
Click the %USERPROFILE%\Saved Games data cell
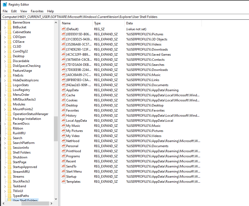click(x=148, y=55)
